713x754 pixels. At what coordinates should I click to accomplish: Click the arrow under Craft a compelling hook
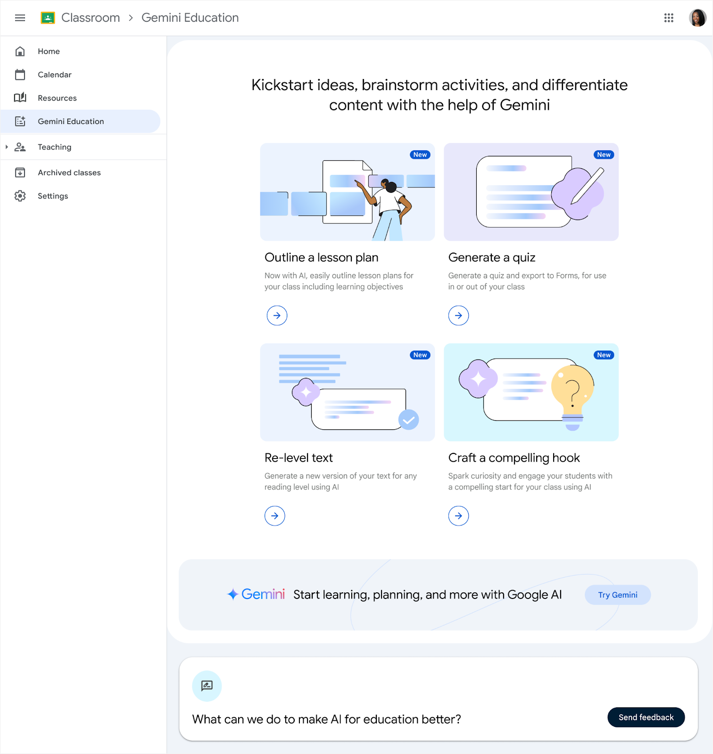458,516
